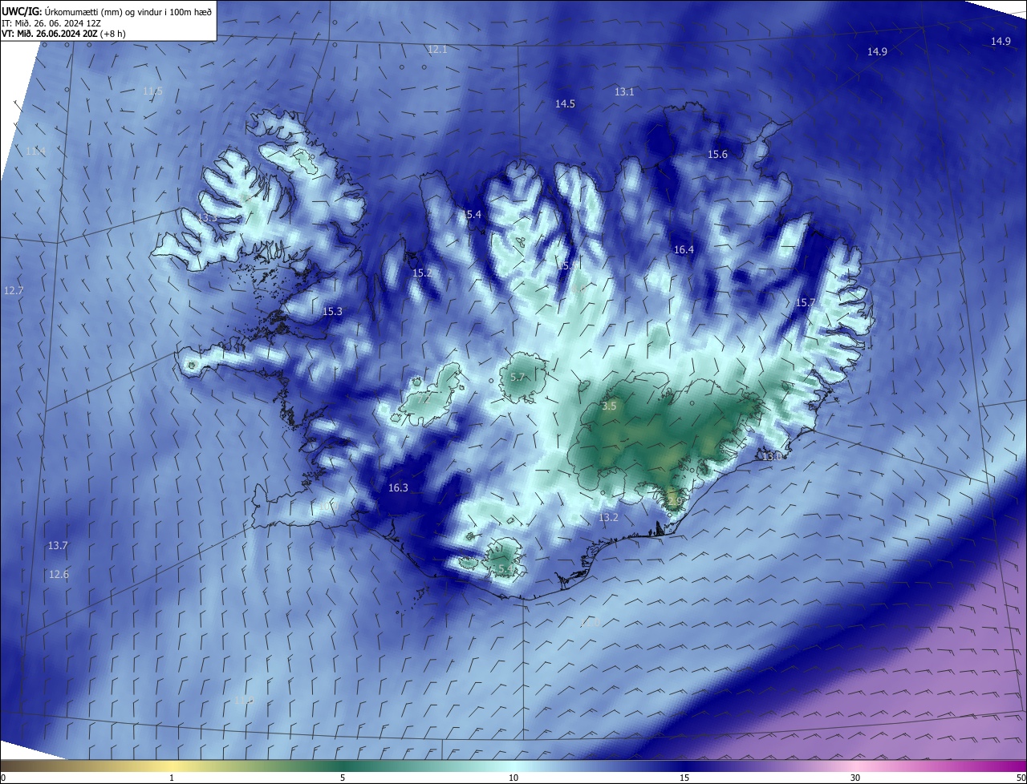The height and width of the screenshot is (784, 1027).
Task: Click the glacier value 5.7
Action: (518, 378)
